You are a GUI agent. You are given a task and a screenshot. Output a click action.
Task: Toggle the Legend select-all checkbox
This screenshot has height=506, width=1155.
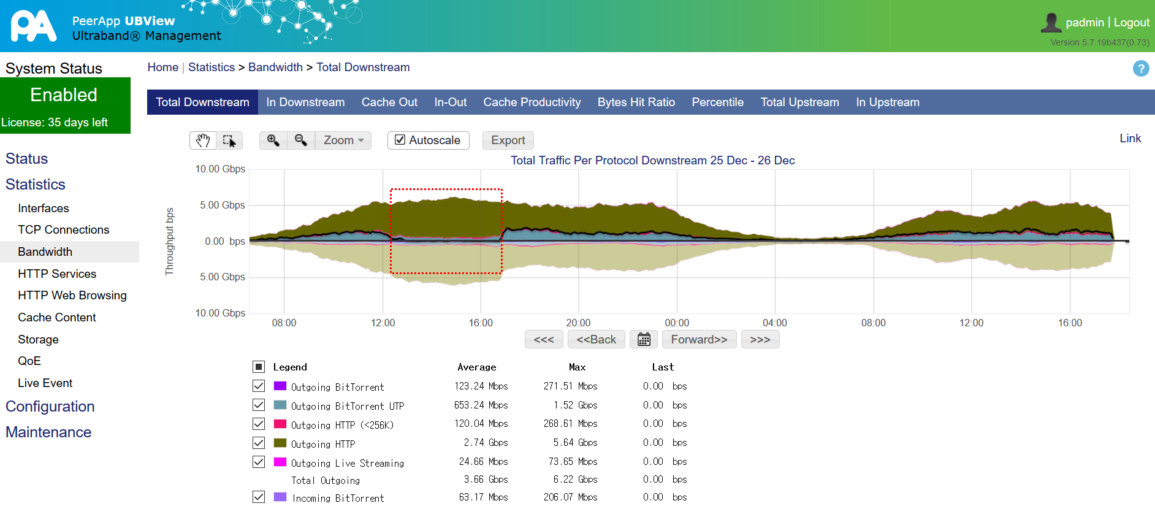click(x=259, y=367)
